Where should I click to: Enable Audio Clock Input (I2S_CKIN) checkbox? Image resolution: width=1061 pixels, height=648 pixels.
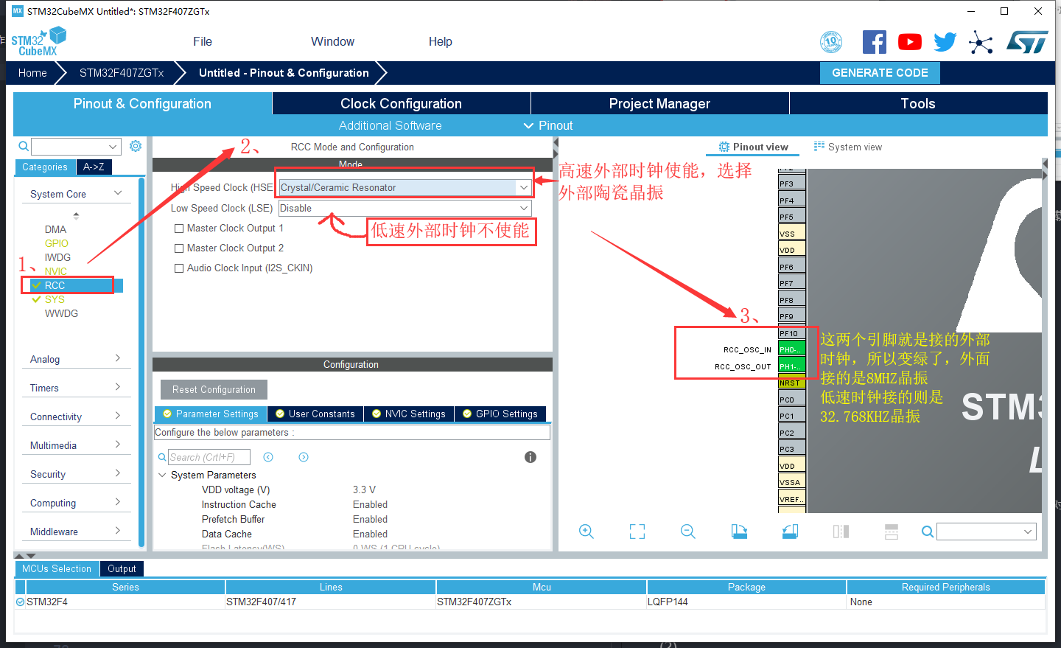click(x=179, y=268)
